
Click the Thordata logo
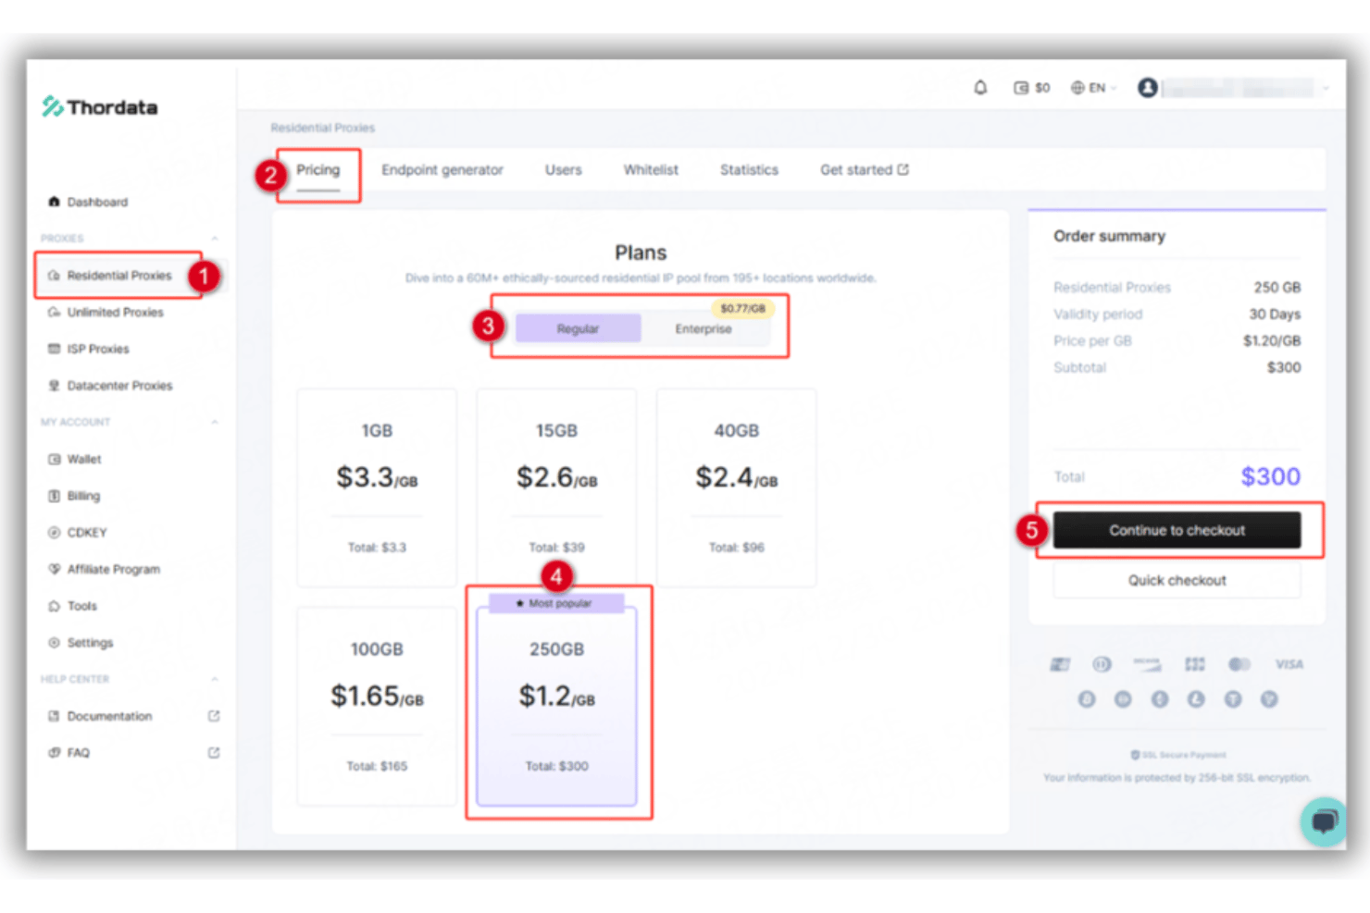100,107
